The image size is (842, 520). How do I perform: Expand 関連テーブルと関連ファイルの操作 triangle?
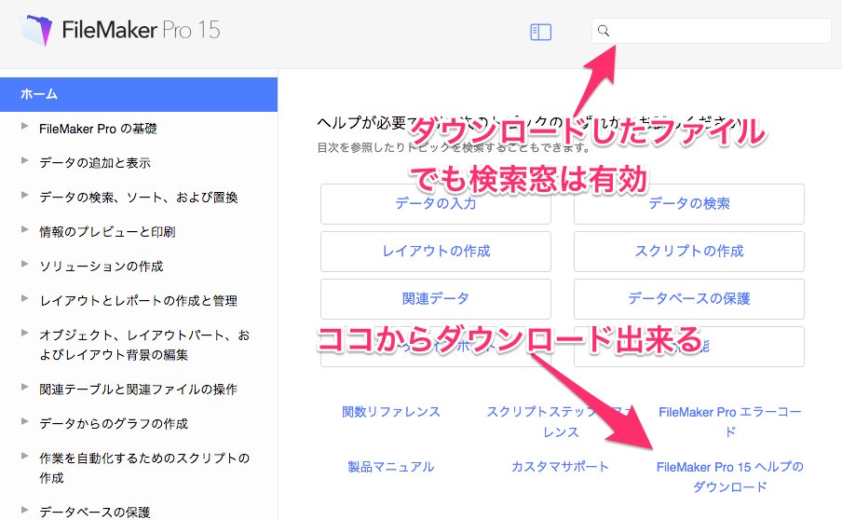pyautogui.click(x=24, y=387)
